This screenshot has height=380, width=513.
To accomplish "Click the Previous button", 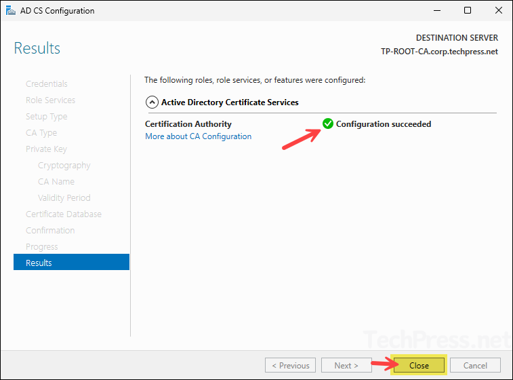I will [x=290, y=365].
